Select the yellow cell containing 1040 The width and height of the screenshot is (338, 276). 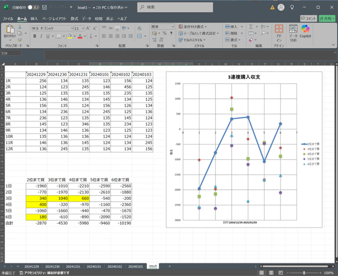[58, 198]
